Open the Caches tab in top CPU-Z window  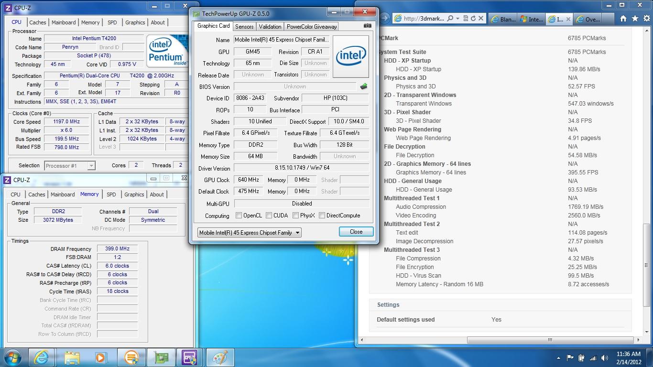pyautogui.click(x=38, y=22)
